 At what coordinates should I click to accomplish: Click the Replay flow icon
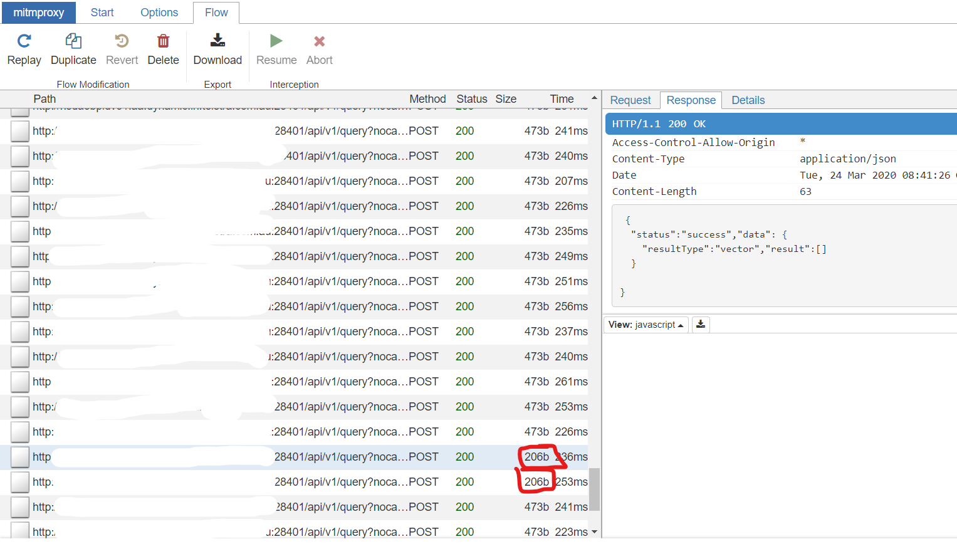tap(24, 41)
